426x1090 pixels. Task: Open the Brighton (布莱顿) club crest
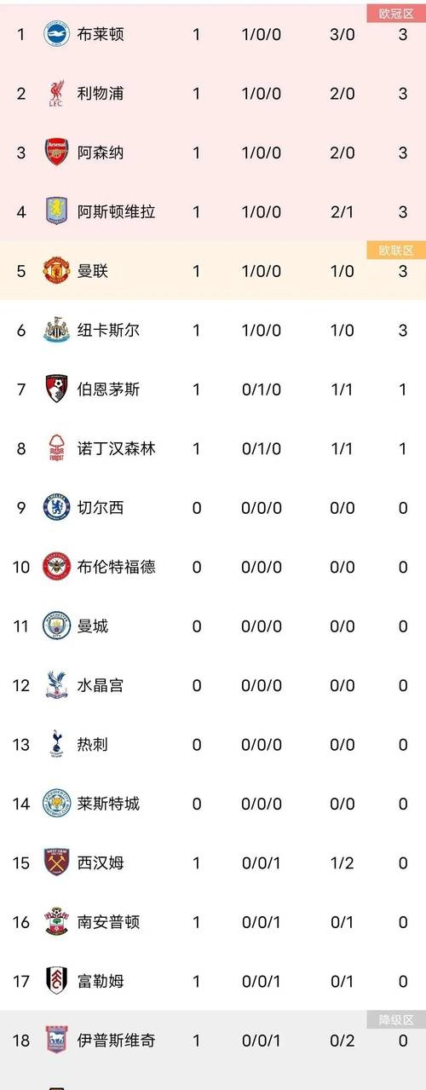(x=57, y=34)
